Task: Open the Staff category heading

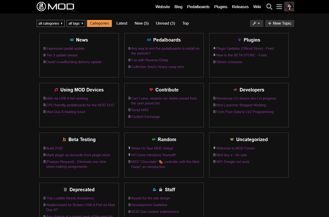Action: [170, 190]
